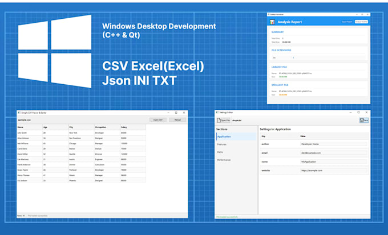
Task: Click SUMMARY heading in Analysis Report
Action: click(x=277, y=32)
